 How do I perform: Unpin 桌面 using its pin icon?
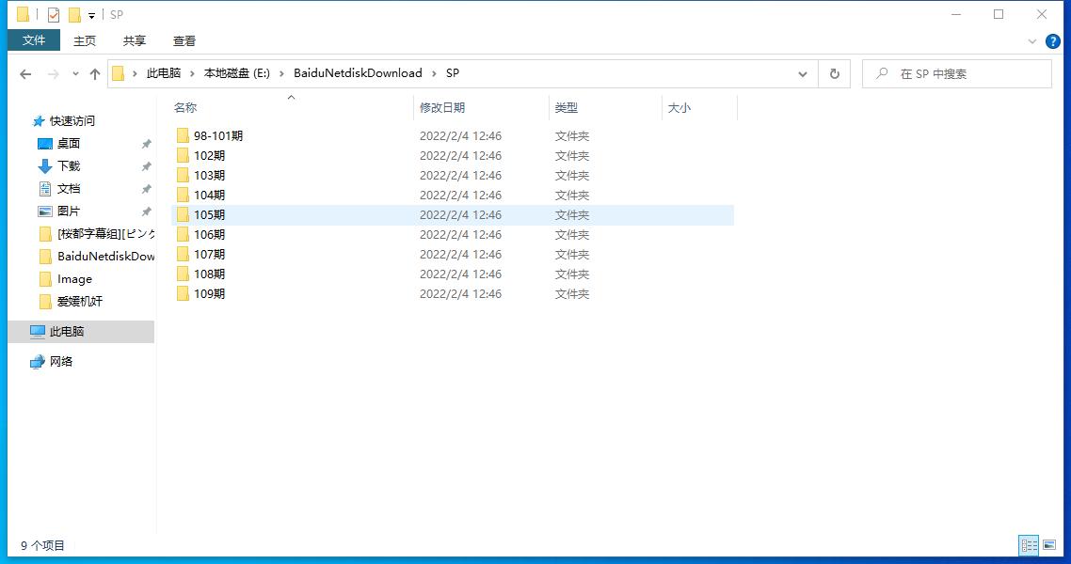pos(146,144)
